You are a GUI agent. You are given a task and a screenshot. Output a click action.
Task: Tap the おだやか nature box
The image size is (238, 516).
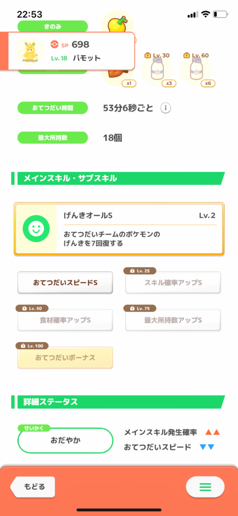click(65, 440)
